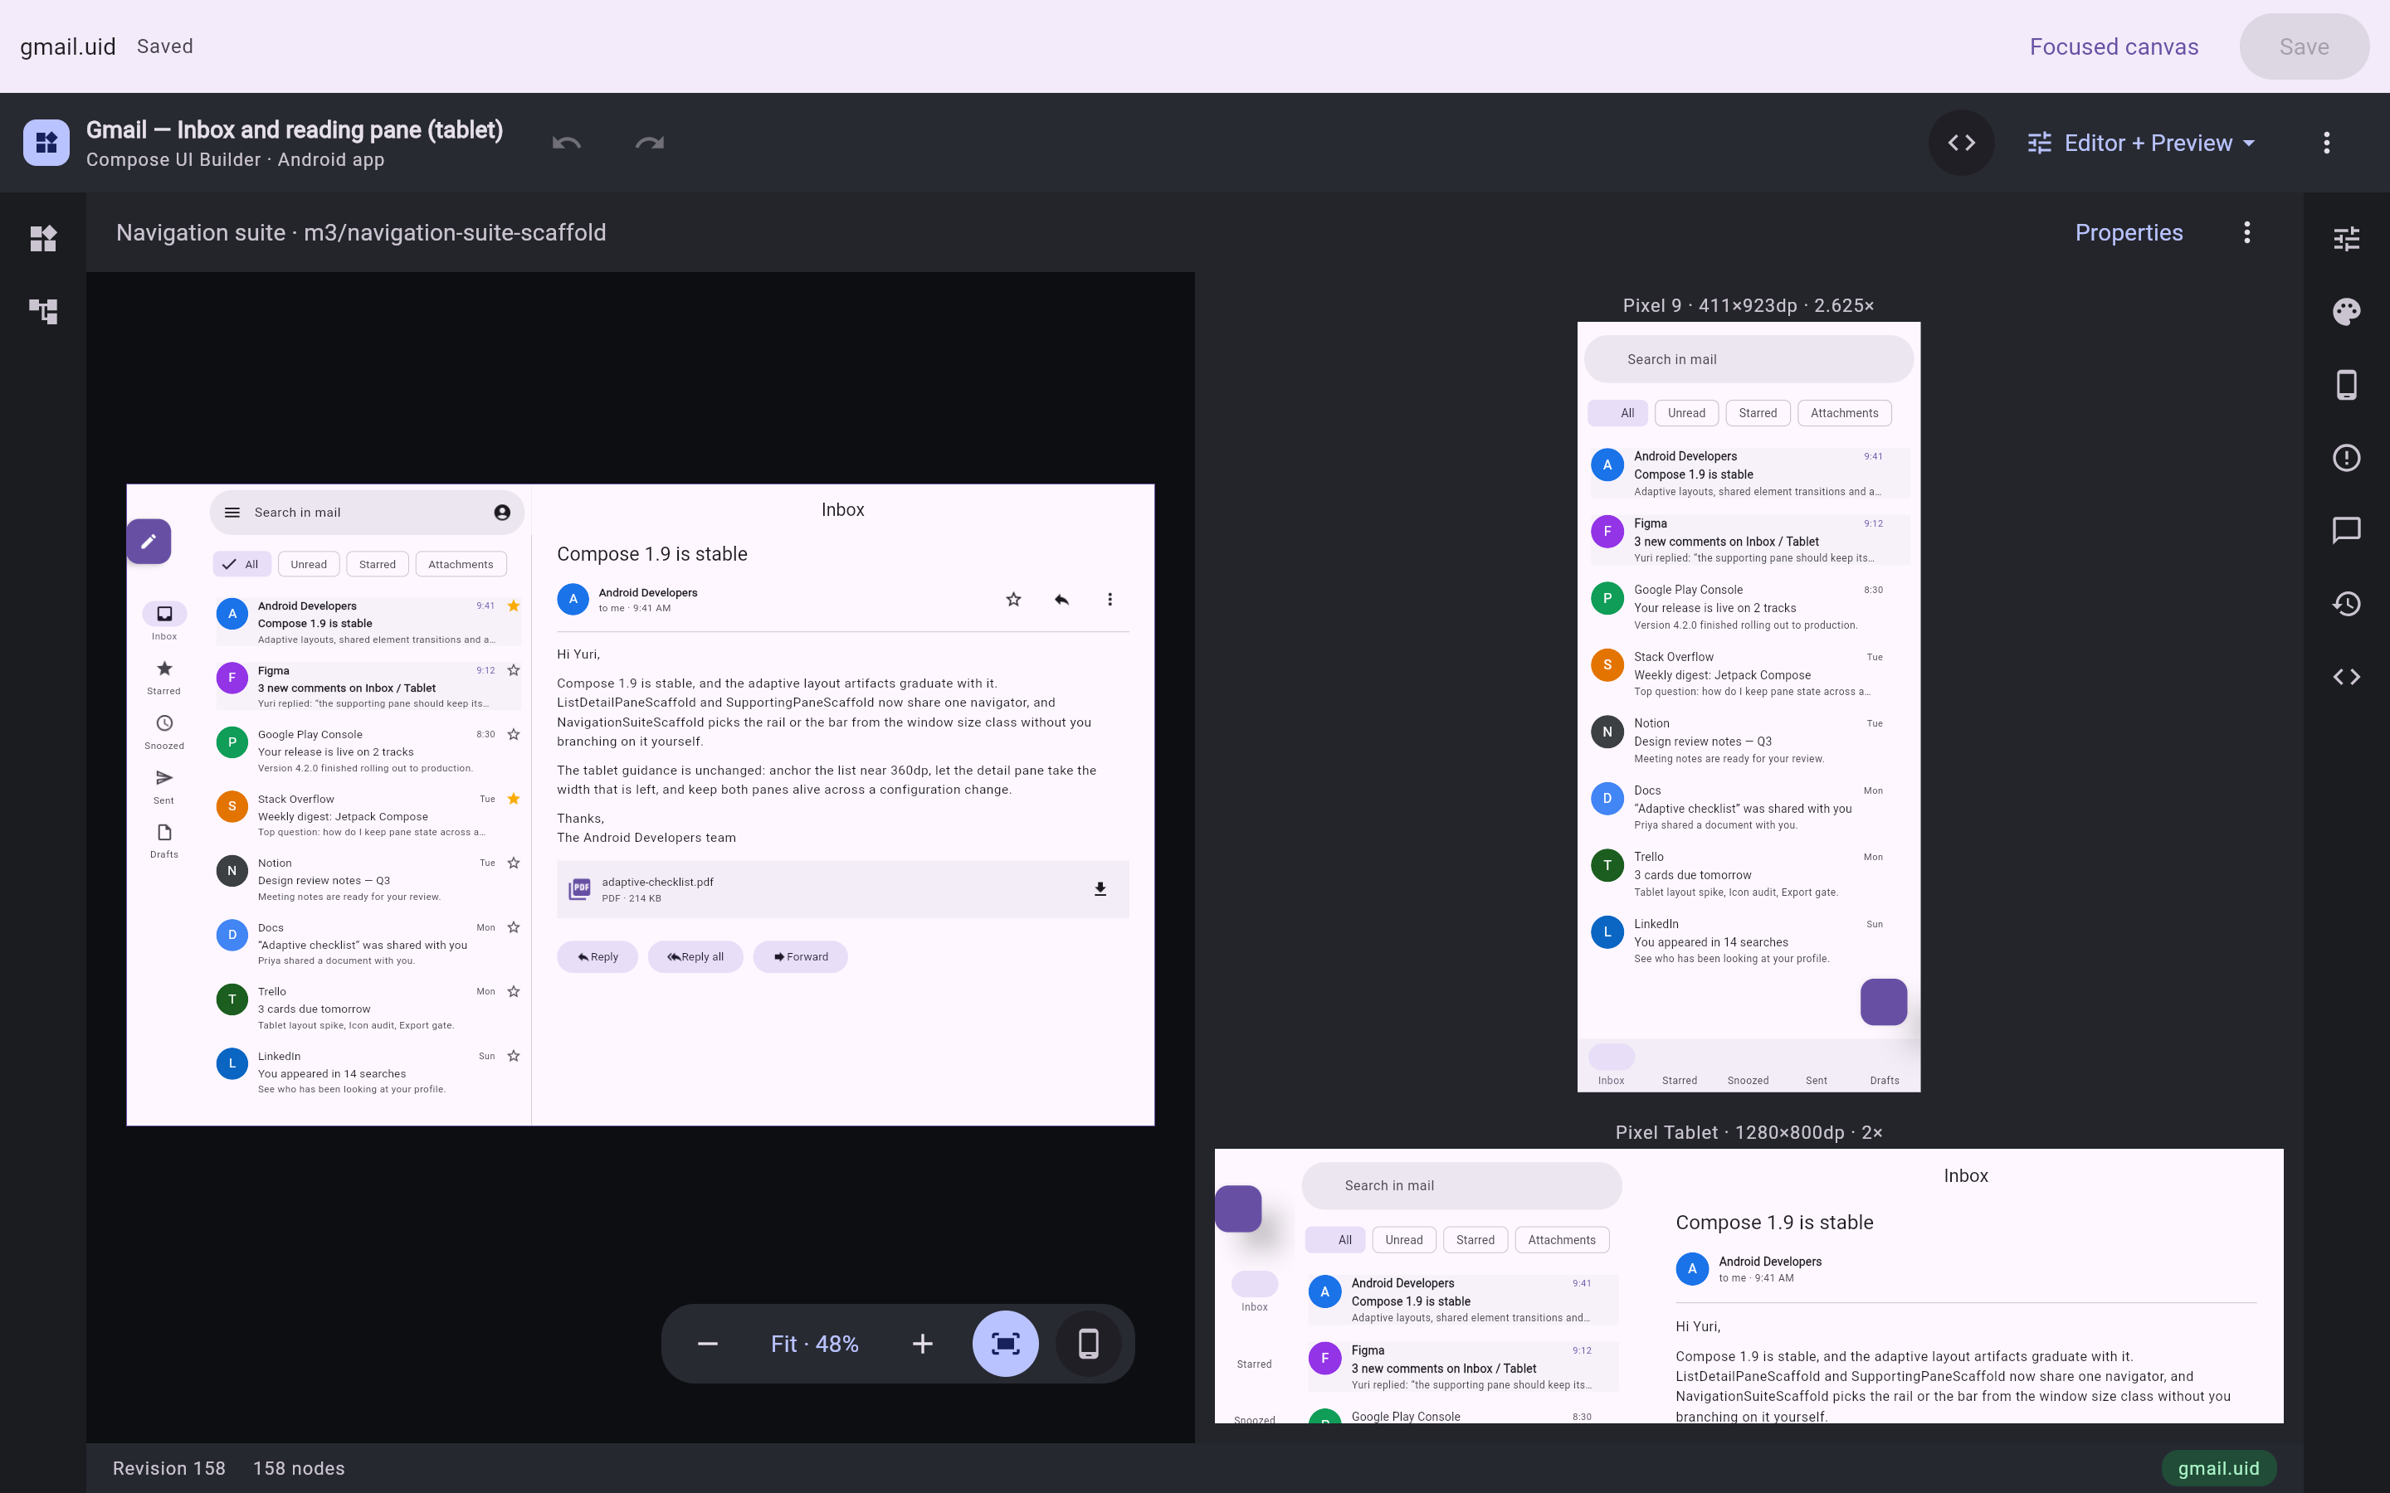Select Snoozed in the canvas navigation rail
This screenshot has height=1493, width=2390.
164,732
